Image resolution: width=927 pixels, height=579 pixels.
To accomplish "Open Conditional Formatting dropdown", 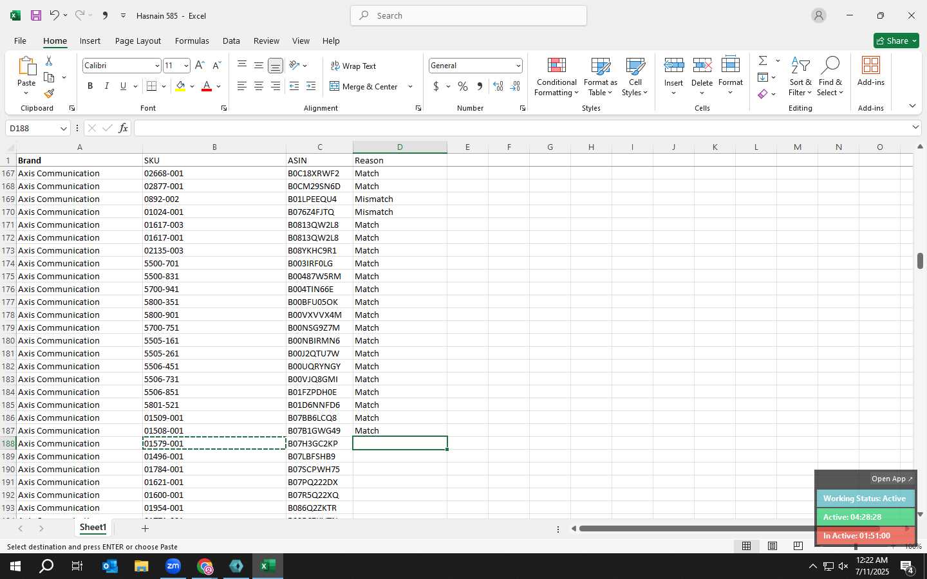I will tap(556, 77).
